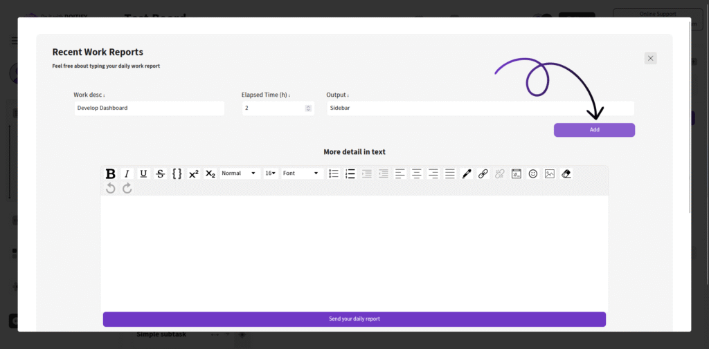Expand the Font family dropdown
The width and height of the screenshot is (709, 349).
301,173
